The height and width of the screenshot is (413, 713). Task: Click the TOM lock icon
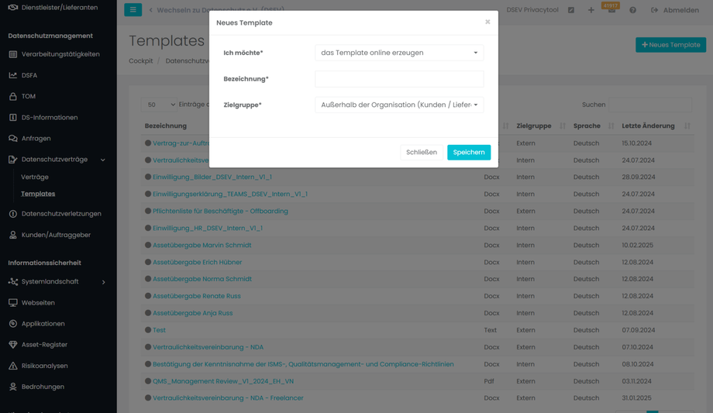13,96
